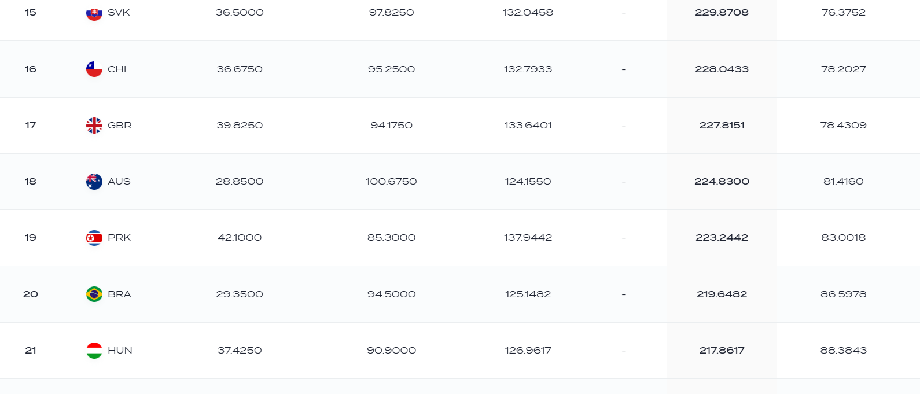Viewport: 920px width, 394px height.
Task: Click the Australia flag icon
Action: [94, 181]
